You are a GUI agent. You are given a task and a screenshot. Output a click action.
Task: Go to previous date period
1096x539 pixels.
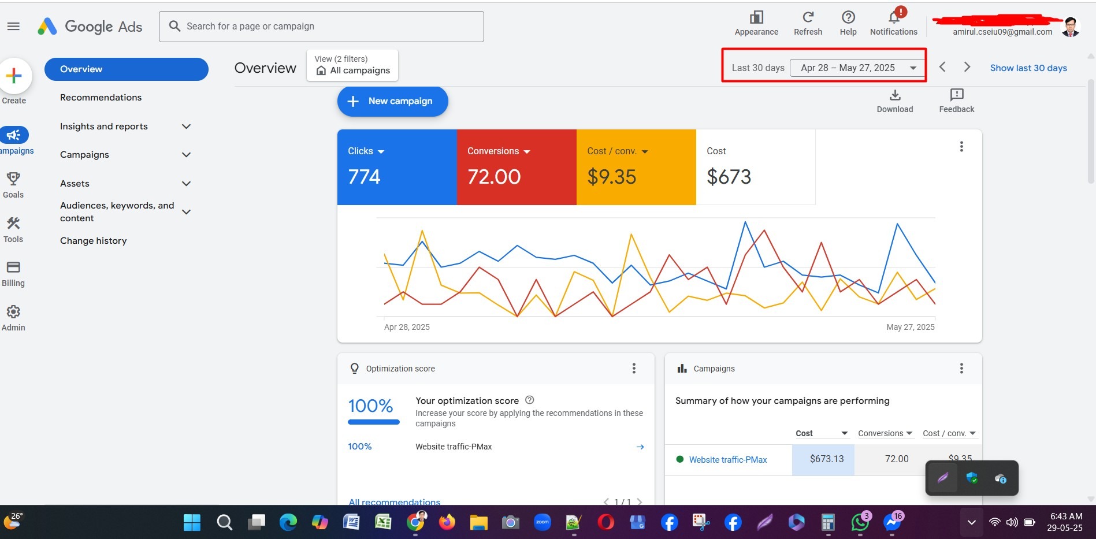(942, 67)
